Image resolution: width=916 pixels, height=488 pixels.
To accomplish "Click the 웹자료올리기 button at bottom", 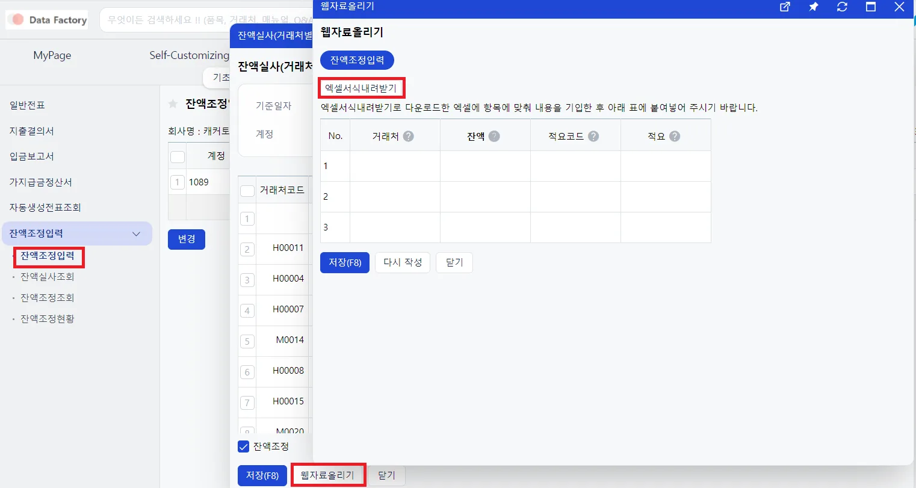I will [328, 475].
